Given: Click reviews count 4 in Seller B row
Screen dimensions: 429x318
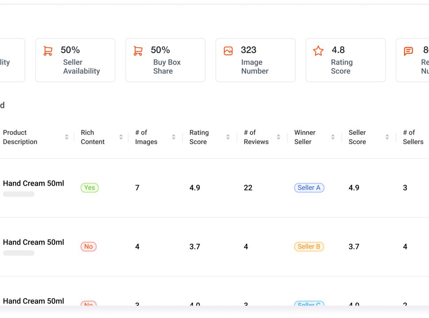Looking at the screenshot, I should click(x=246, y=247).
